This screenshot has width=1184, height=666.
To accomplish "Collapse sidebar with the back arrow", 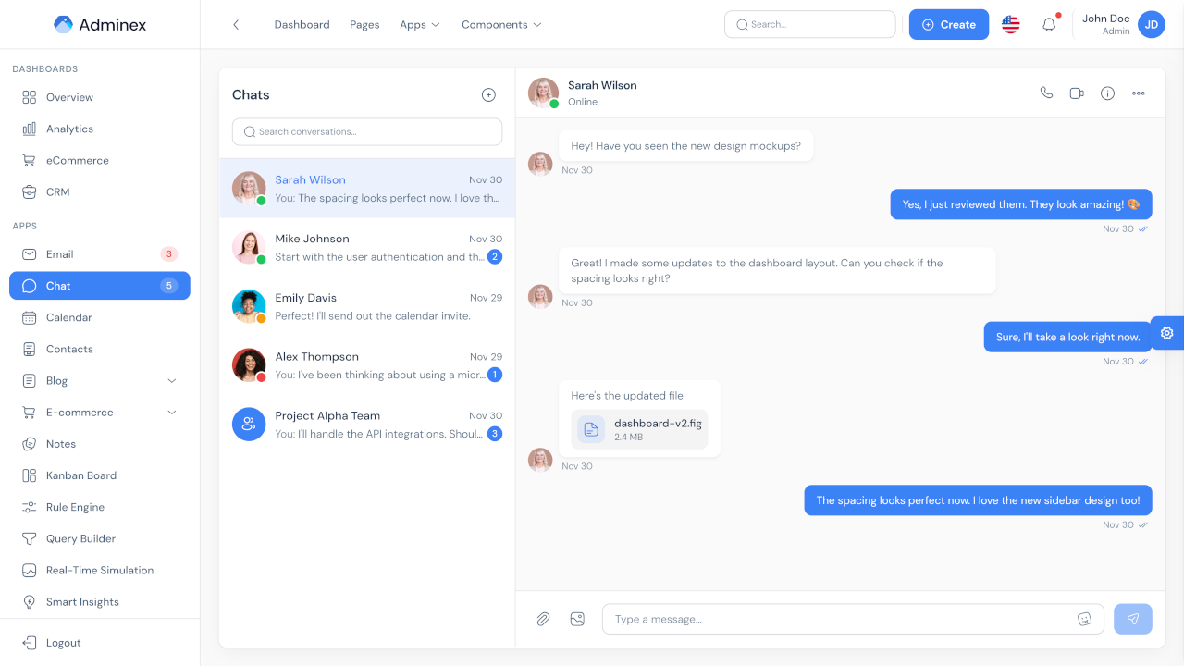I will (x=236, y=25).
